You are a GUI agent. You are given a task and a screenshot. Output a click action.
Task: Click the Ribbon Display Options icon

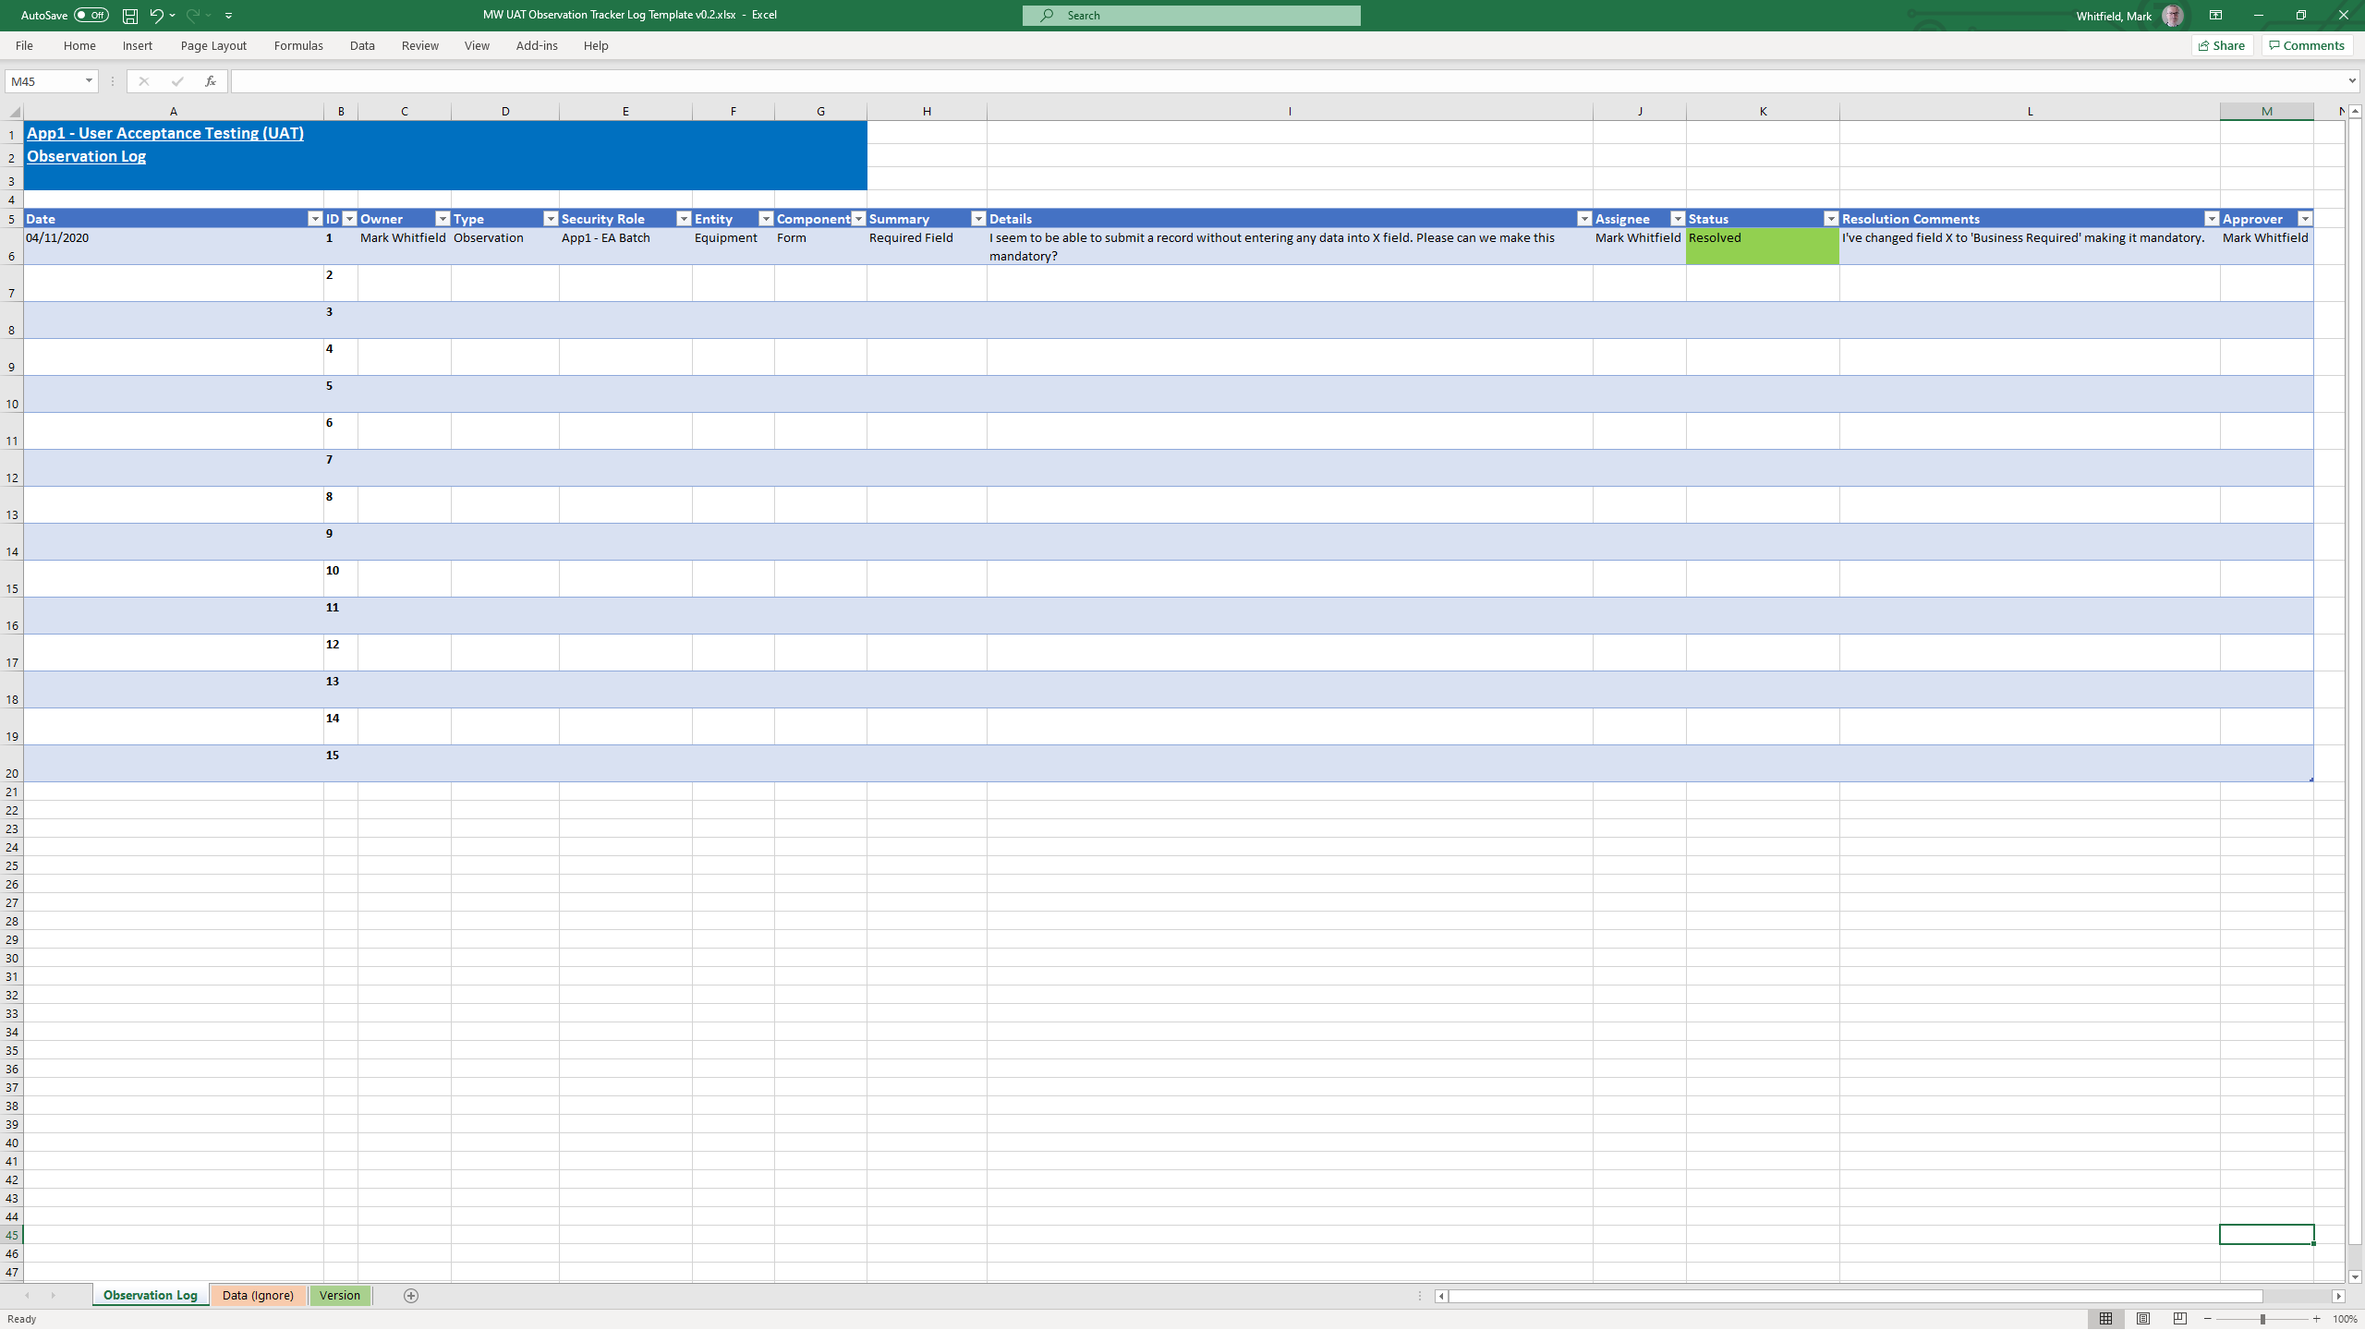pos(2215,16)
